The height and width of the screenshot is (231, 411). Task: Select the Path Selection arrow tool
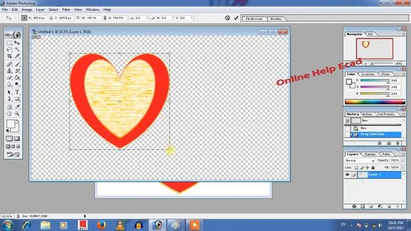(10, 92)
